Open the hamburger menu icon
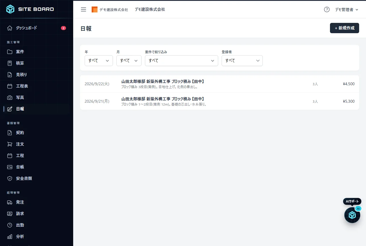366x246 pixels. [x=83, y=9]
